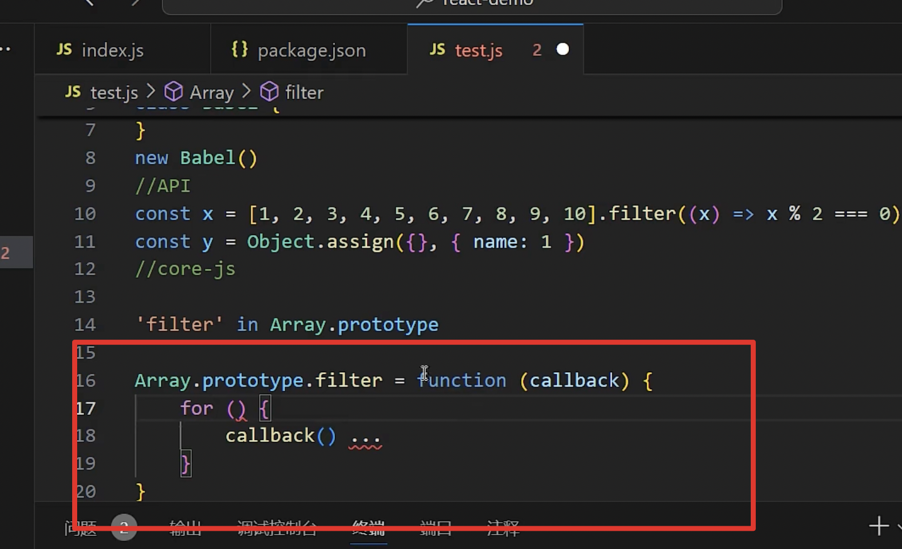Screen dimensions: 902x549
Task: Click the error count badge next to 问题
Action: (x=124, y=527)
